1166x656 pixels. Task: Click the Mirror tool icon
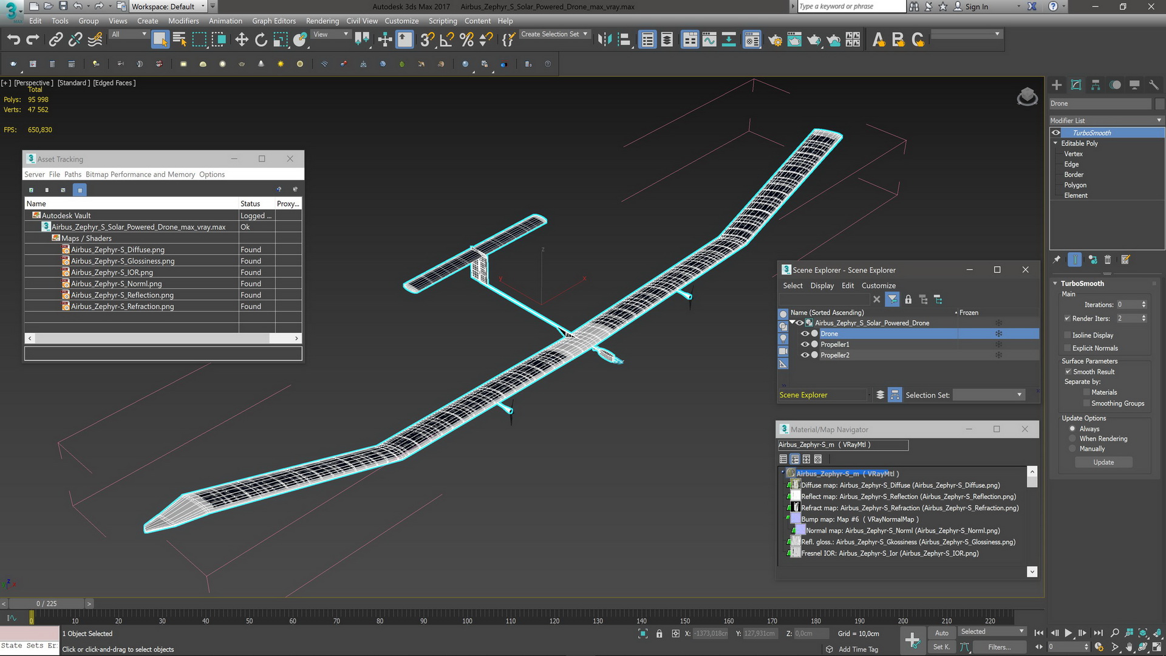click(604, 40)
